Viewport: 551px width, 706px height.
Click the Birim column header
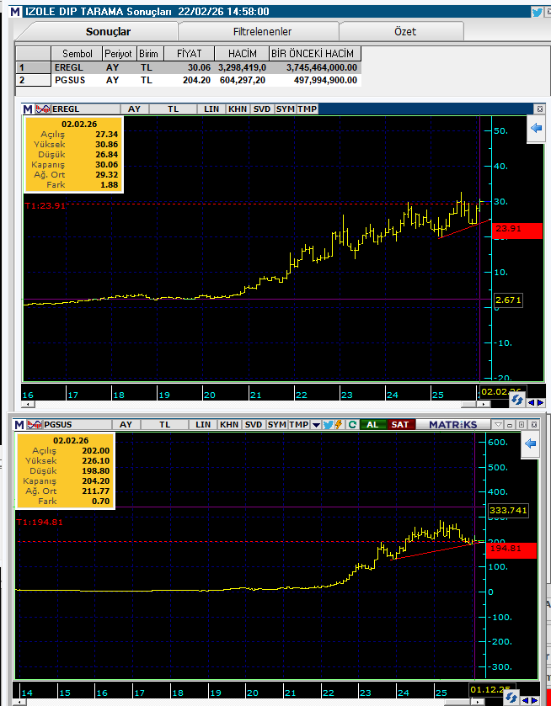pyautogui.click(x=148, y=54)
